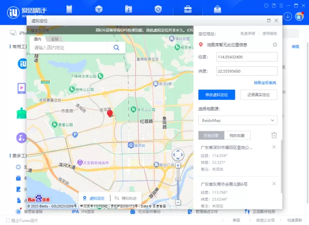
Task: Open the music folder icon in top bar
Action: [x=128, y=9]
